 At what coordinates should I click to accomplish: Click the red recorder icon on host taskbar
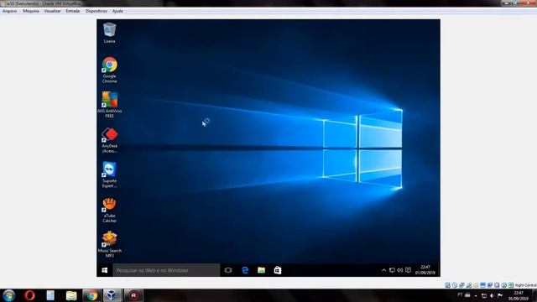pyautogui.click(x=133, y=295)
